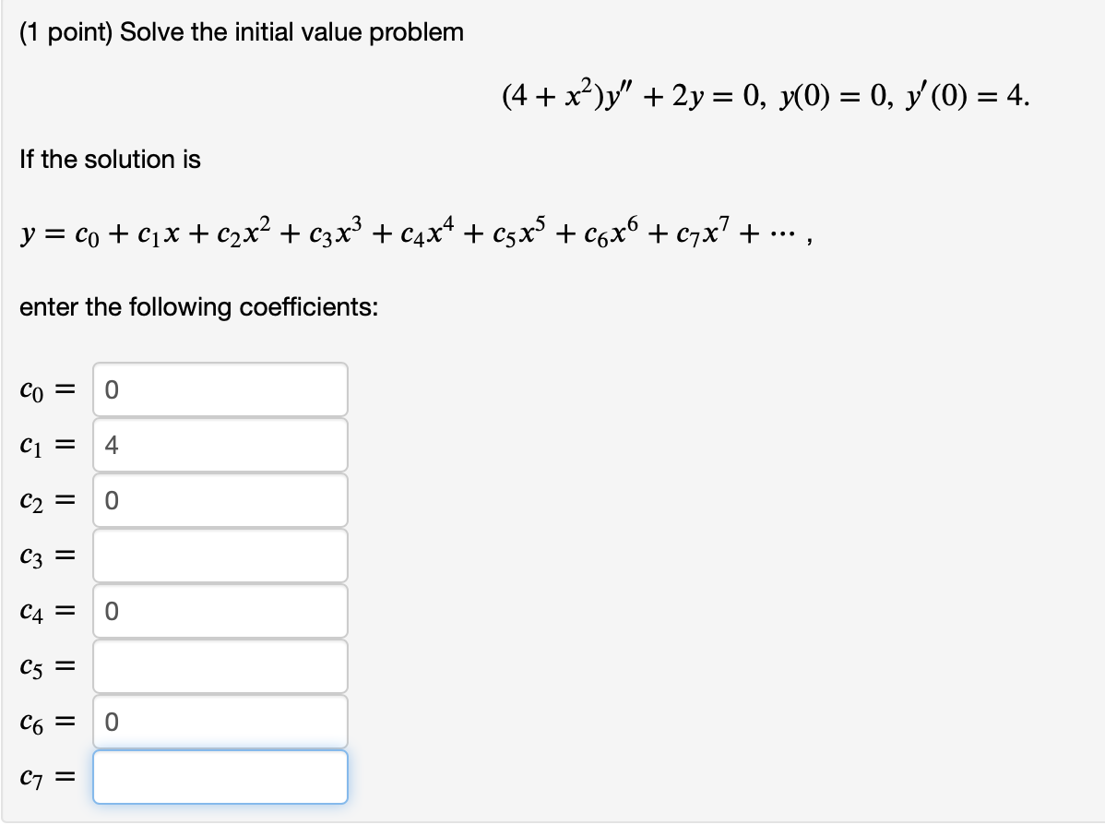Select the c1 input containing 4

(x=219, y=445)
